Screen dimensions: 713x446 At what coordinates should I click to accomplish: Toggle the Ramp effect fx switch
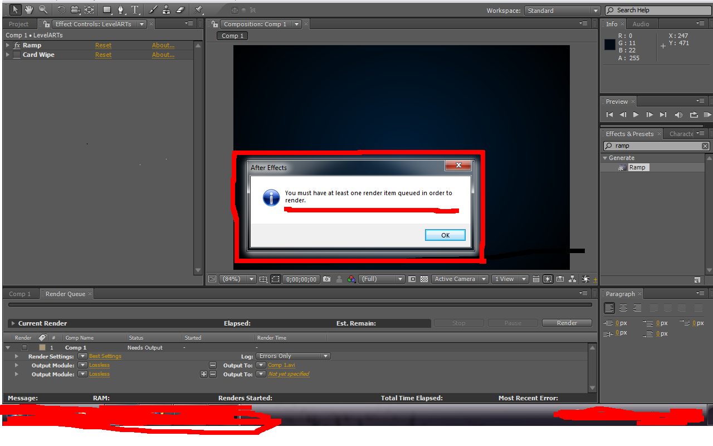coord(17,45)
